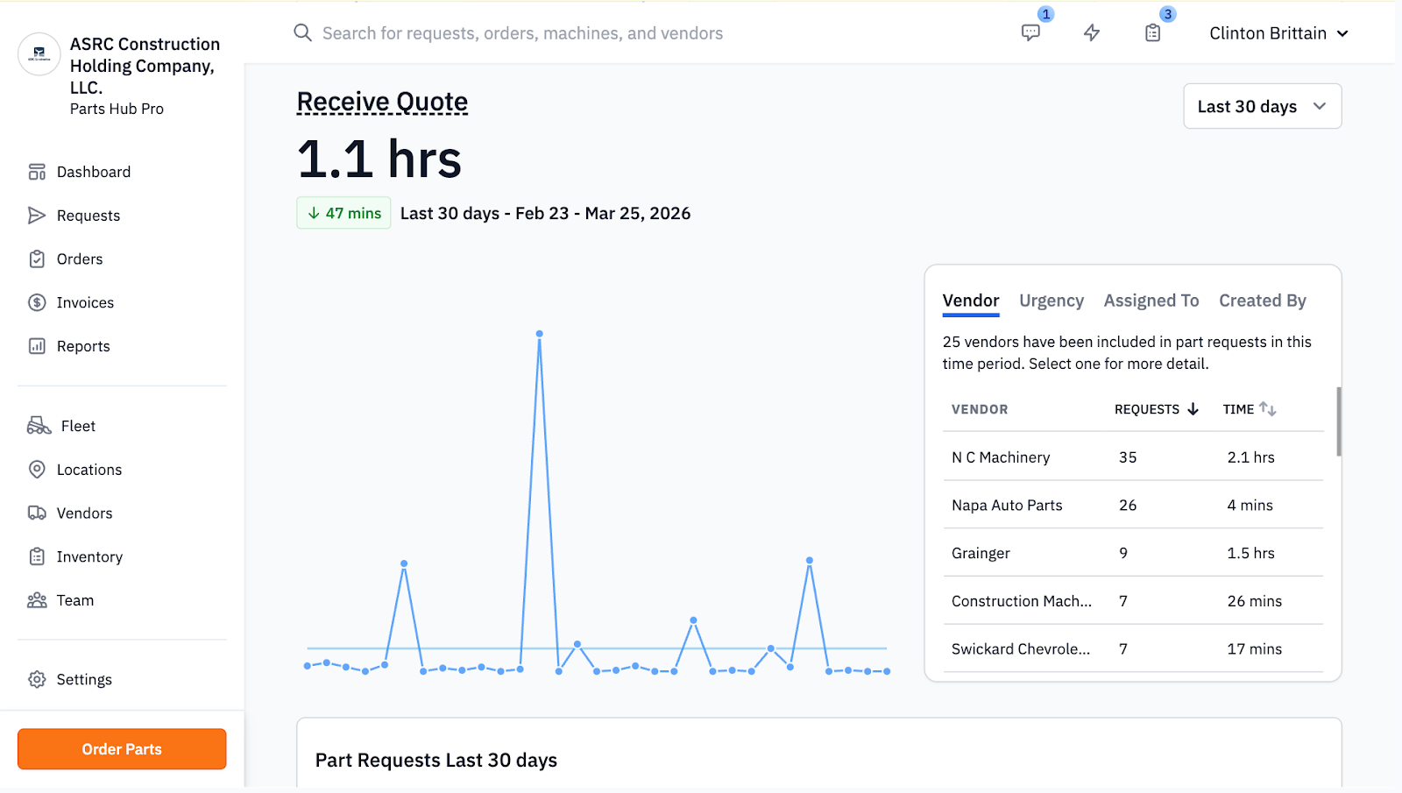
Task: Open the chat messages icon
Action: point(1030,33)
